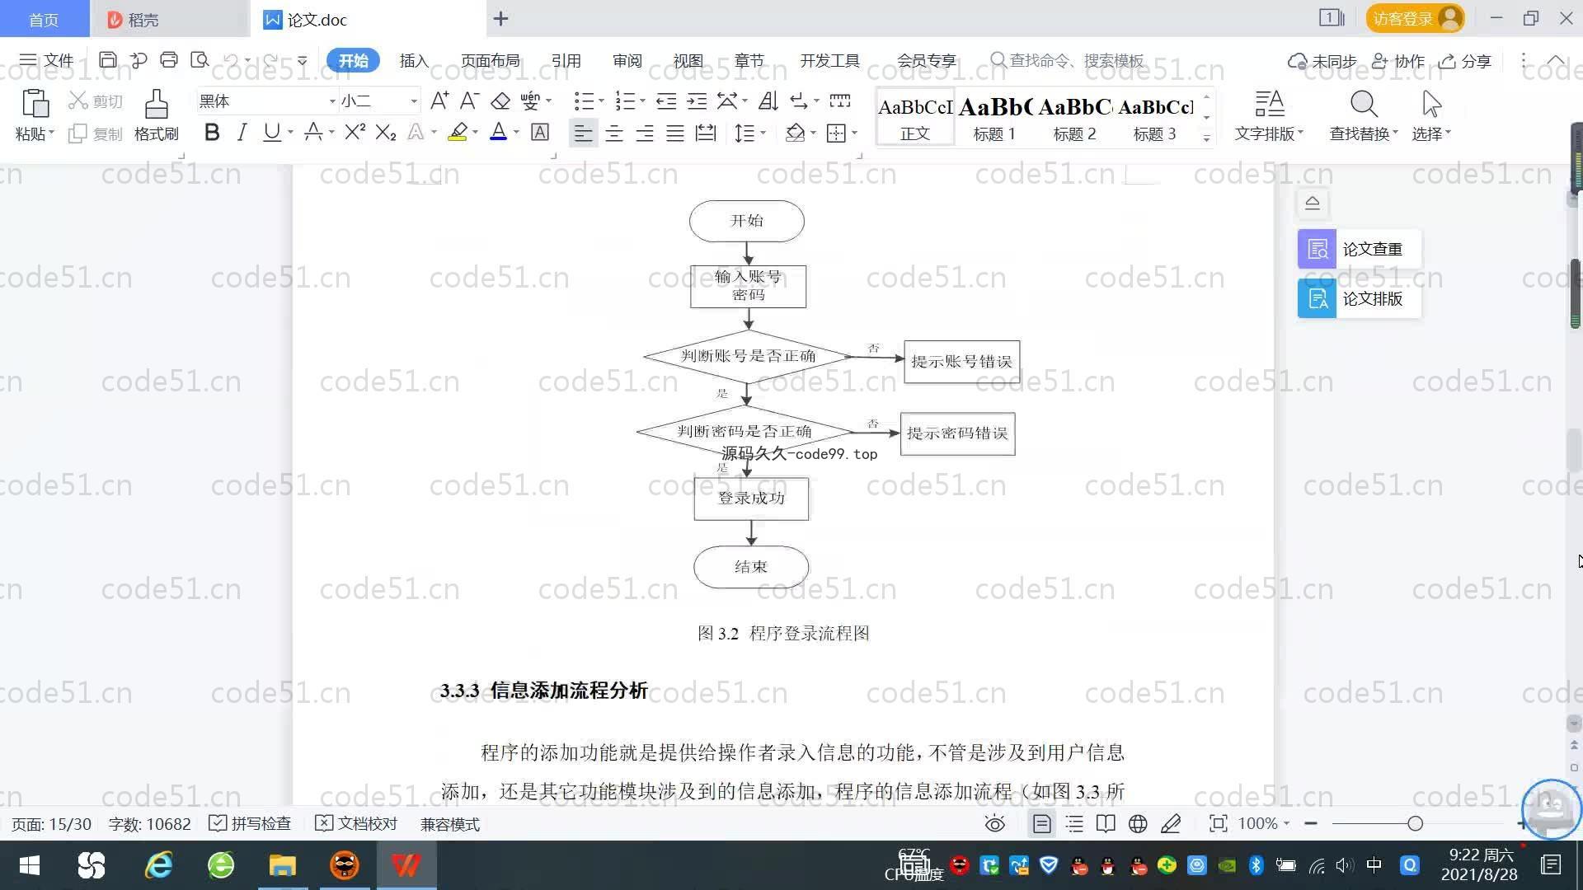
Task: Open the font name dropdown
Action: tap(332, 101)
